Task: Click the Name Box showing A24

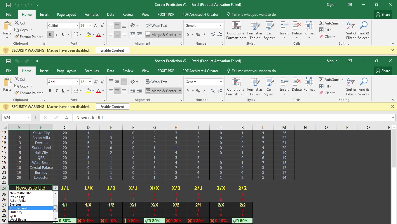Action: [14, 118]
